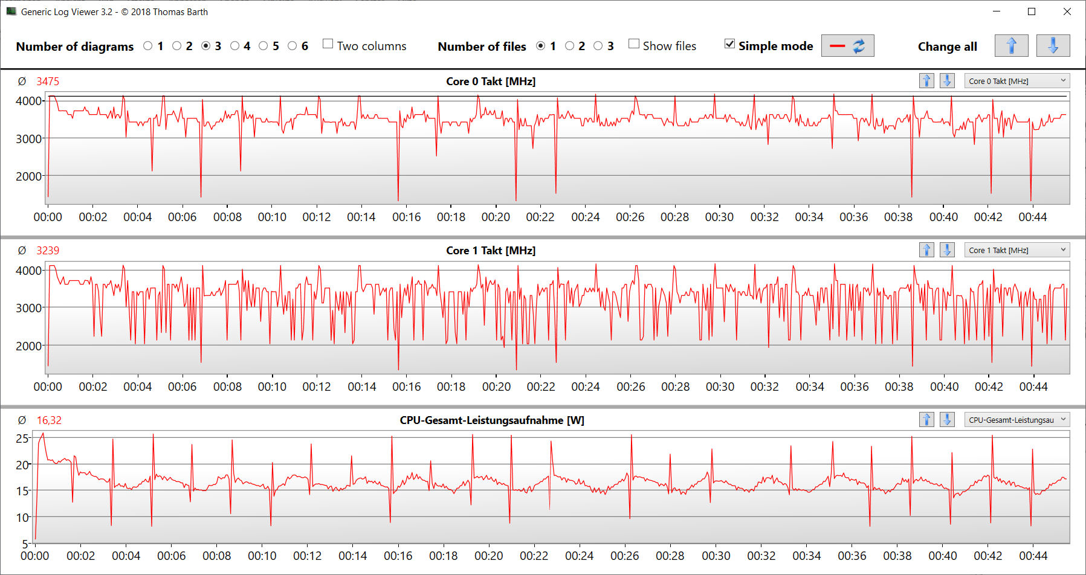Viewport: 1086px width, 575px height.
Task: Uncheck the Simple mode checkbox
Action: (729, 44)
